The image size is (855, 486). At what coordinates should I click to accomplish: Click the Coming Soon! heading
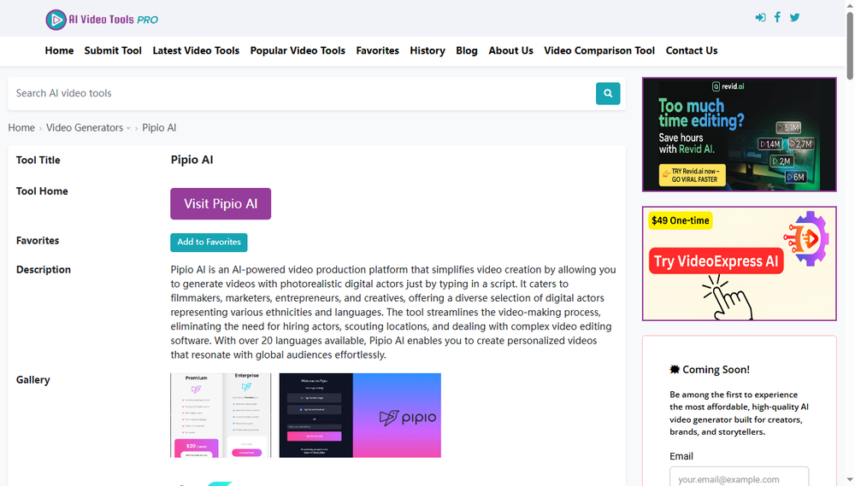pyautogui.click(x=710, y=369)
